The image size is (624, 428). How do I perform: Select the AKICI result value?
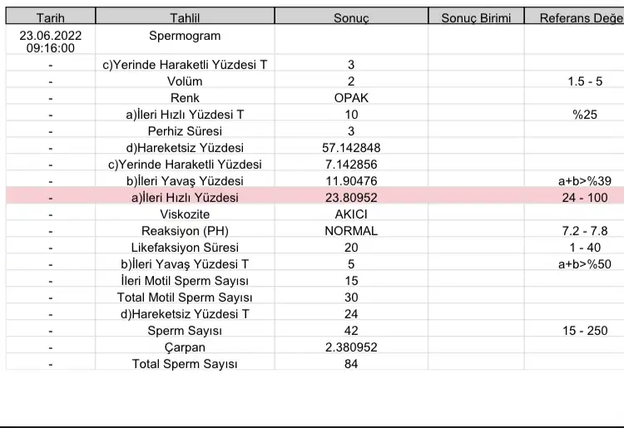pyautogui.click(x=351, y=214)
